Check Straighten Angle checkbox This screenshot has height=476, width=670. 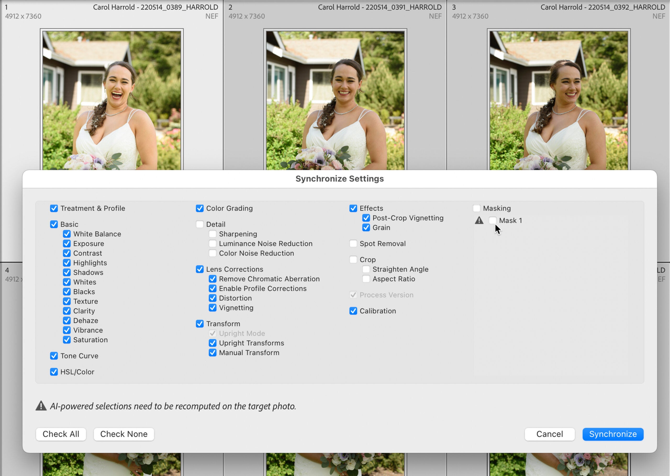(366, 269)
